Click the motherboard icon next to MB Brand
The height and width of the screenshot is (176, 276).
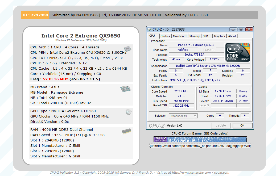[x=126, y=89]
